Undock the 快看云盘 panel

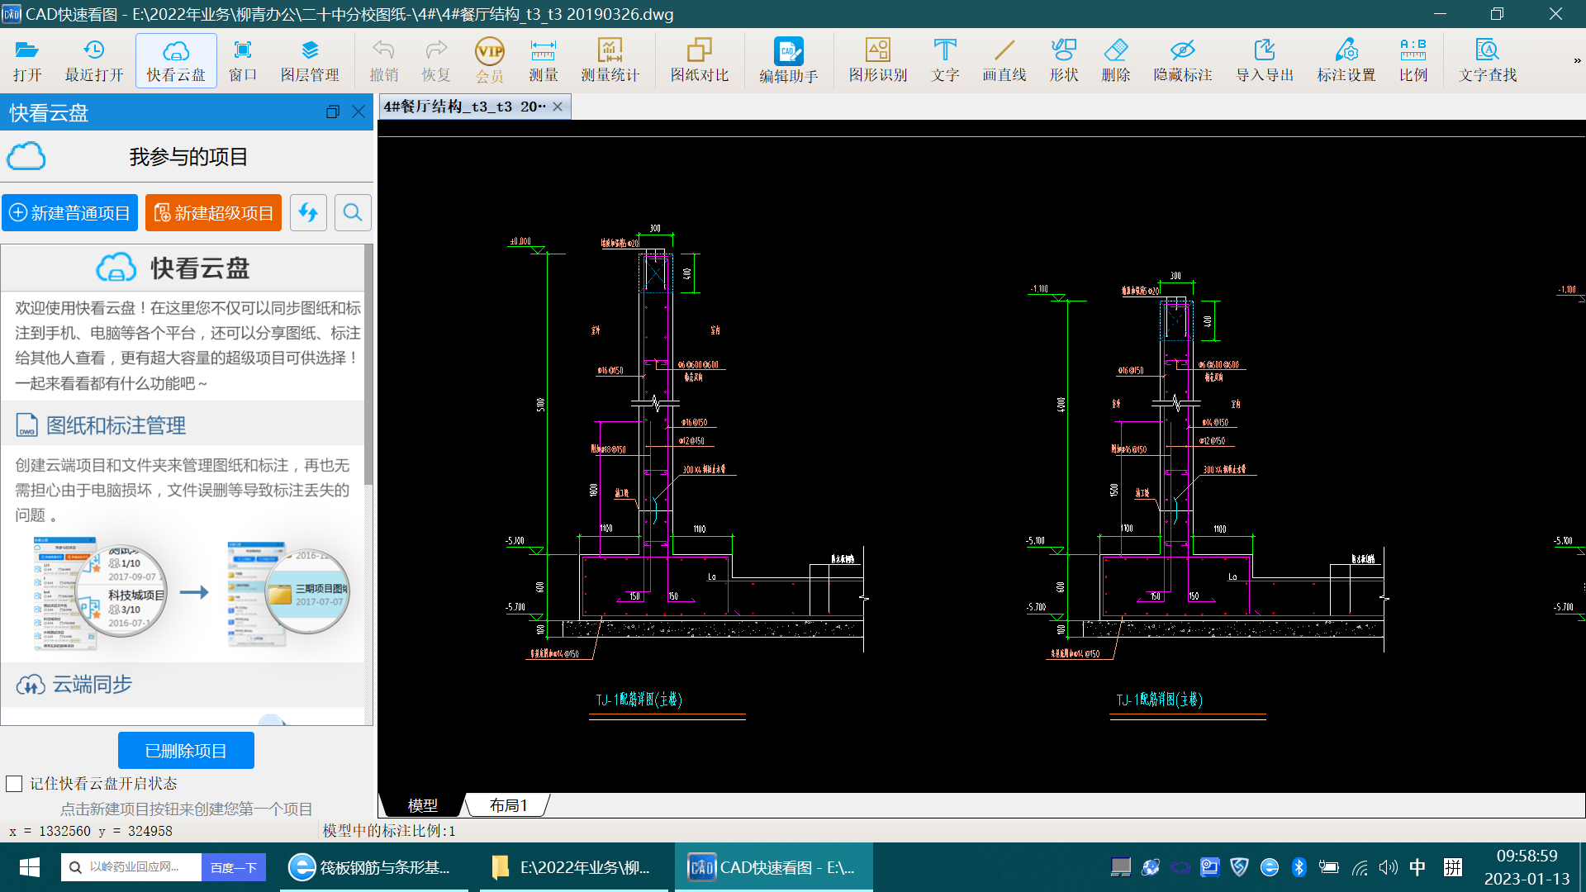click(x=333, y=111)
